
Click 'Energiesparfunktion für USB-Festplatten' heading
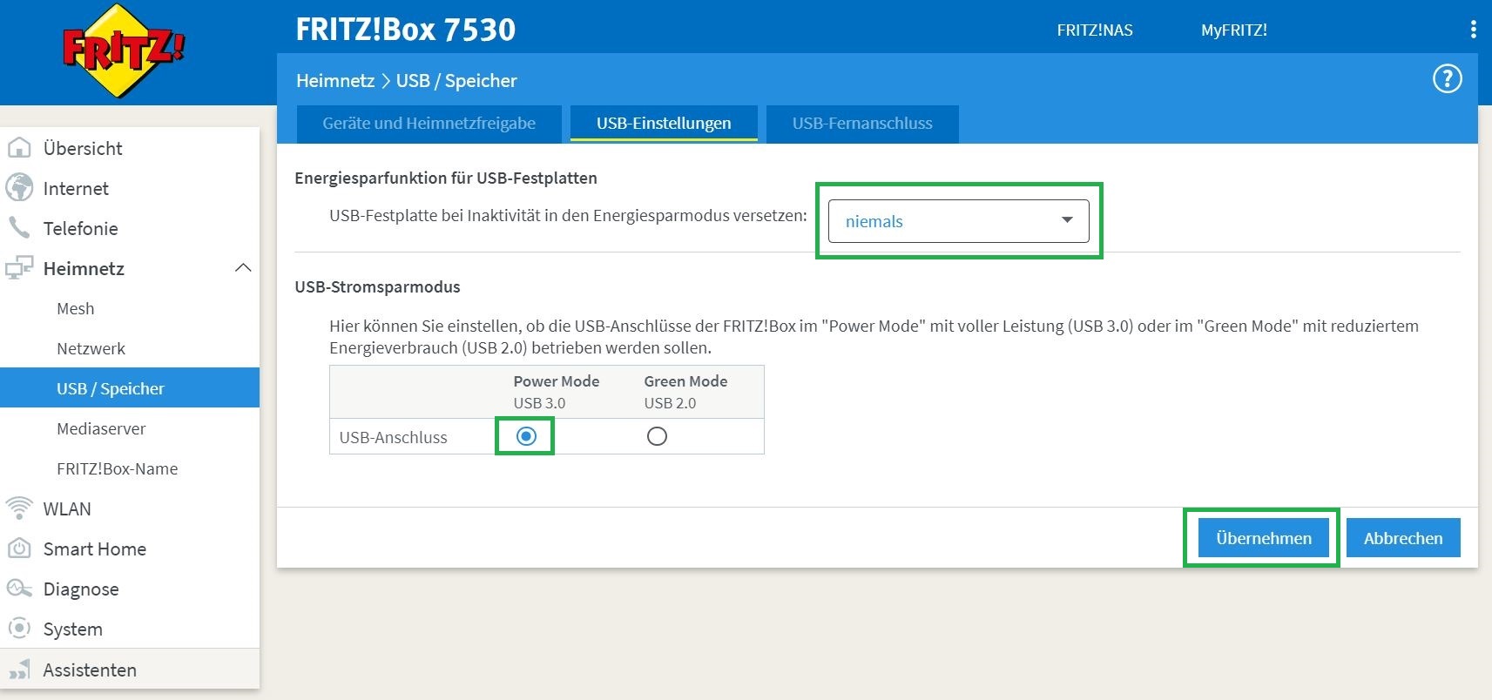tap(446, 178)
